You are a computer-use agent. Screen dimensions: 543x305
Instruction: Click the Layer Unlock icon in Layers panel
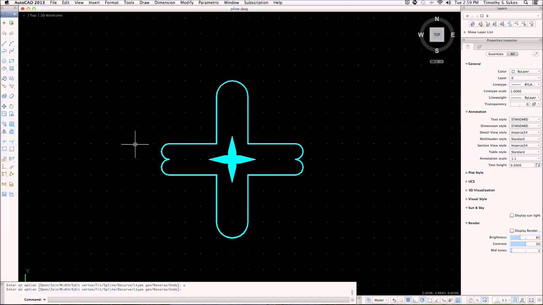(x=532, y=24)
